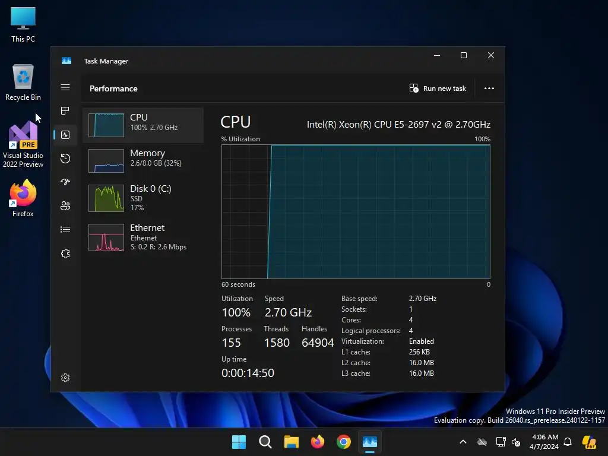The width and height of the screenshot is (608, 456).
Task: Click the Threads count 1580
Action: (277, 343)
